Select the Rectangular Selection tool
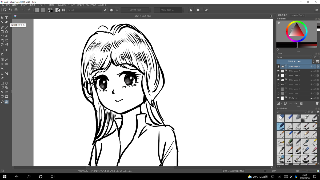This screenshot has height=180, width=320. 2,83
